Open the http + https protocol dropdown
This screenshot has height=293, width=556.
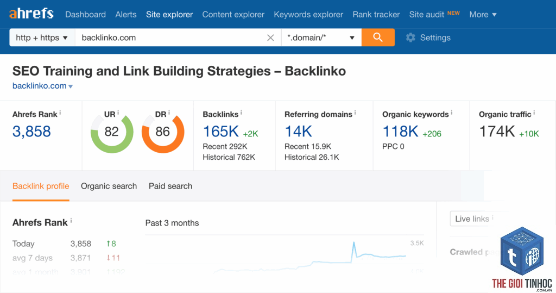(x=42, y=38)
